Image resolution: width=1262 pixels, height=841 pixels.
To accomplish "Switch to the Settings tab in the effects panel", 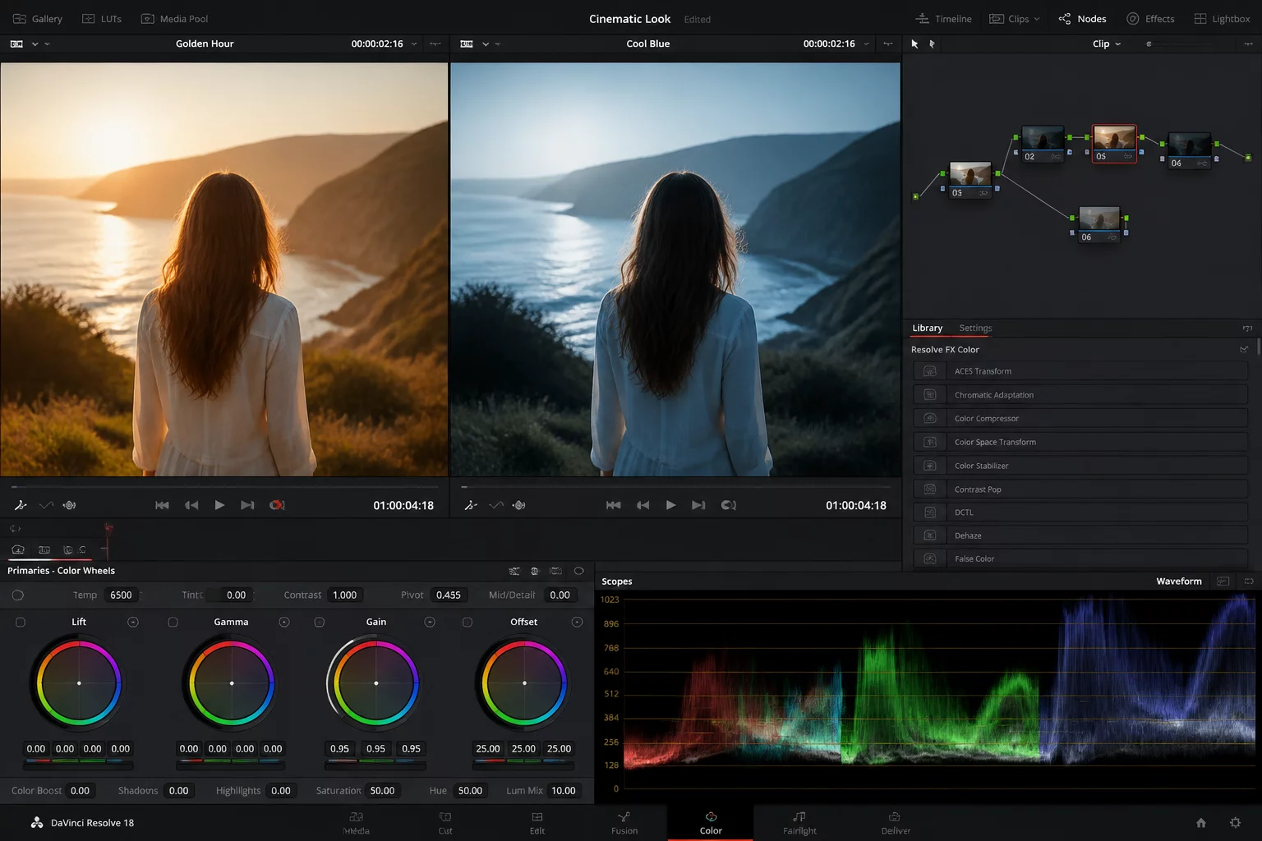I will point(975,329).
